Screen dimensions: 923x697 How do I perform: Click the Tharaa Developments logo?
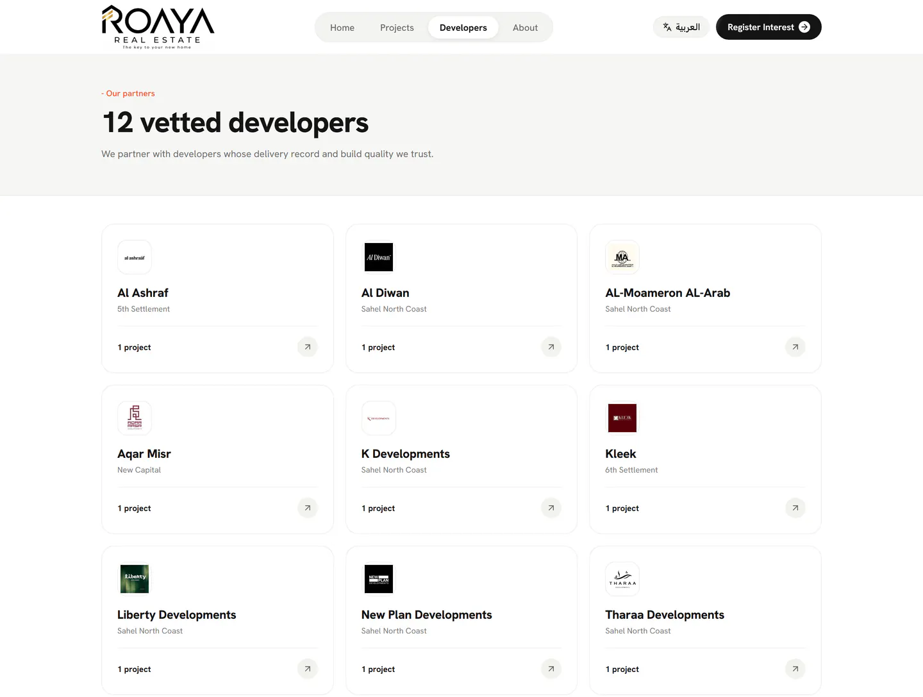point(622,579)
